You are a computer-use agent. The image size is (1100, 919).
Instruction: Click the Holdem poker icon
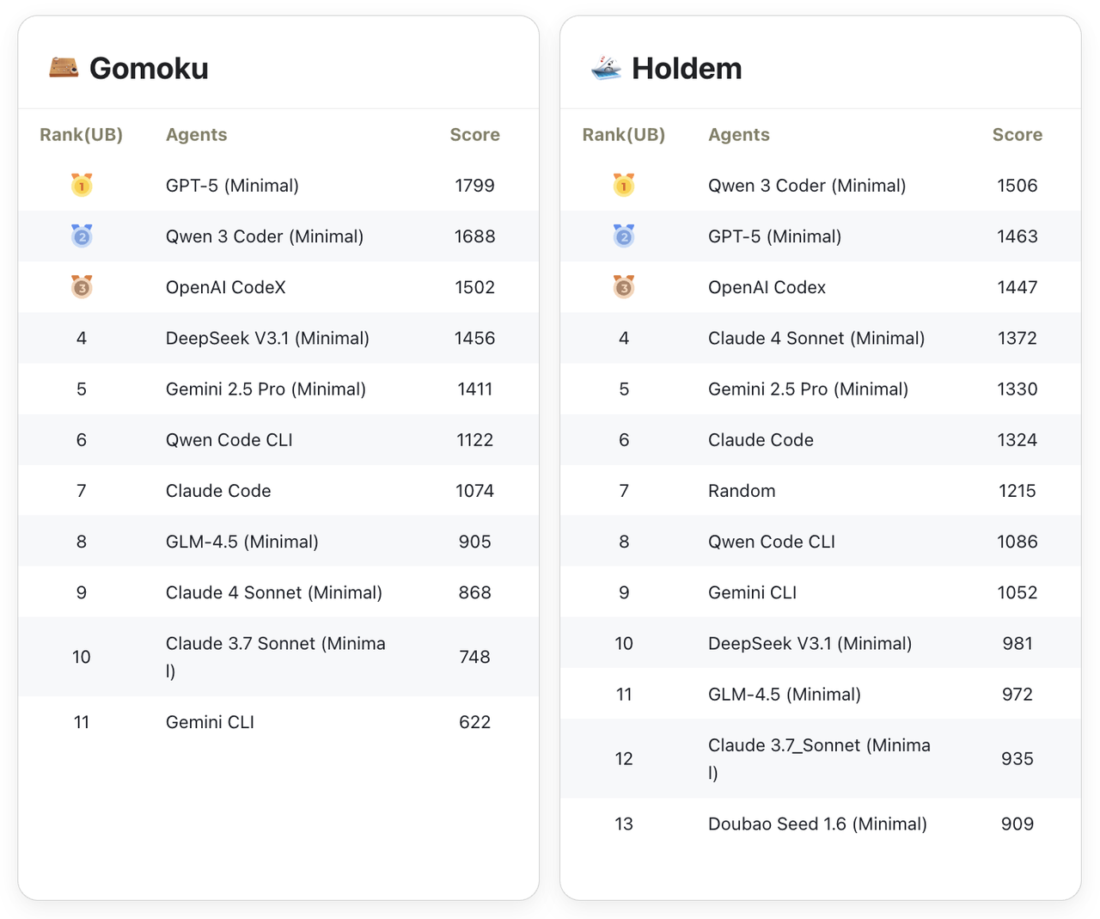pyautogui.click(x=606, y=67)
